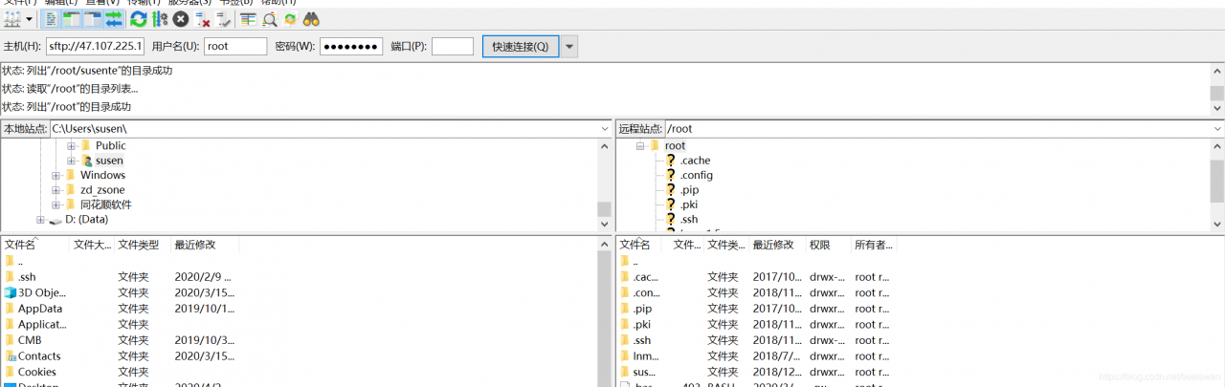Viewport: 1225px width, 387px height.
Task: Click the 快速连接(Q) button
Action: tap(521, 46)
